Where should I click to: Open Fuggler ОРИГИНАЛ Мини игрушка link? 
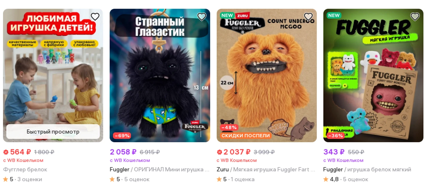coord(159,169)
